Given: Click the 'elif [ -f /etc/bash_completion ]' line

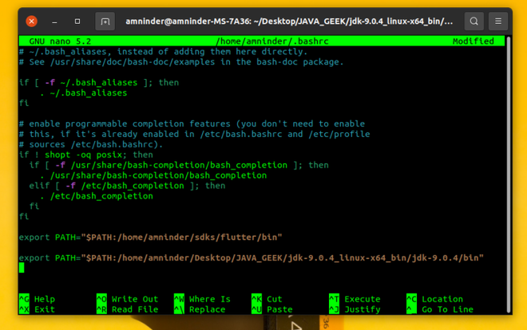Looking at the screenshot, I should [128, 186].
